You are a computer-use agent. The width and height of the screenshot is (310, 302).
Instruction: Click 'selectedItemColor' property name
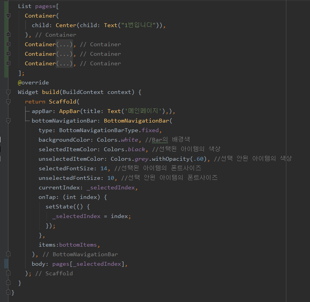(68, 149)
